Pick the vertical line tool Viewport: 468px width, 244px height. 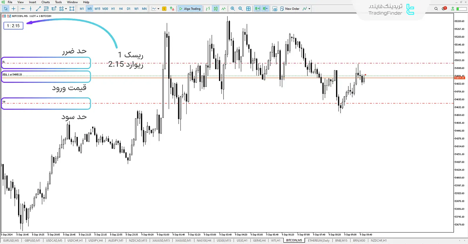31,9
